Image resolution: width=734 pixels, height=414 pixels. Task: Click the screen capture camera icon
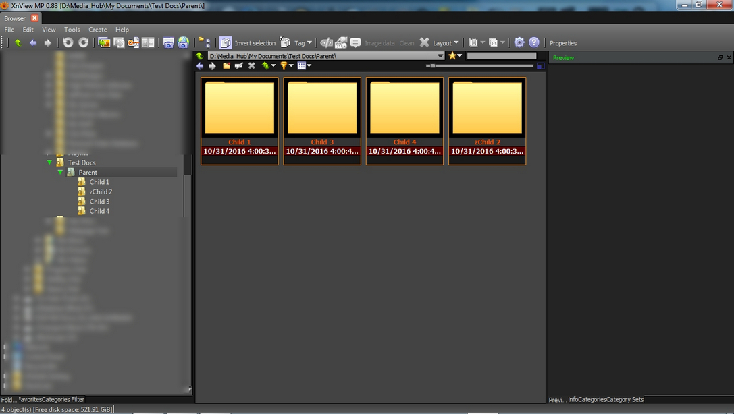[x=169, y=42]
